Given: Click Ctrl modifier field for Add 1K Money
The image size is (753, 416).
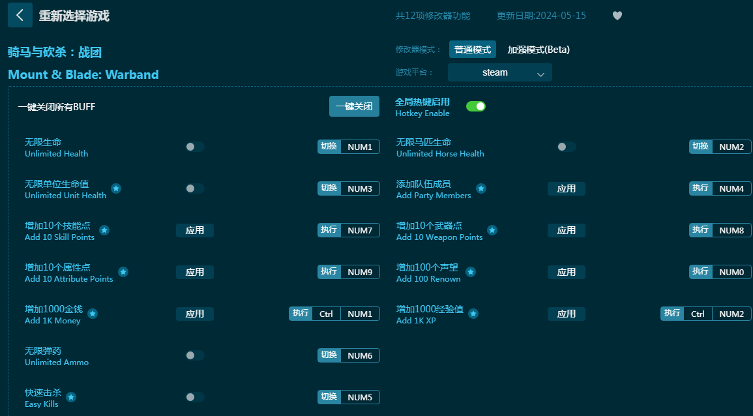Looking at the screenshot, I should pyautogui.click(x=326, y=314).
